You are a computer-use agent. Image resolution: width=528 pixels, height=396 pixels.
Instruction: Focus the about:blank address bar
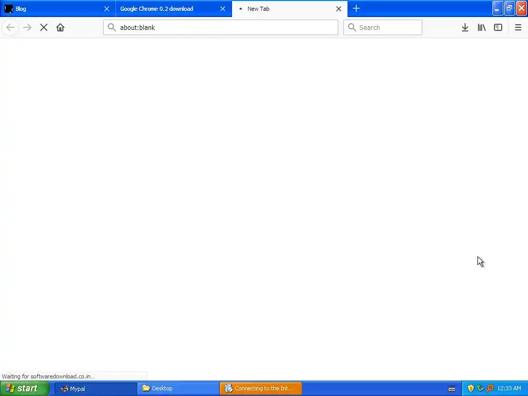point(221,27)
